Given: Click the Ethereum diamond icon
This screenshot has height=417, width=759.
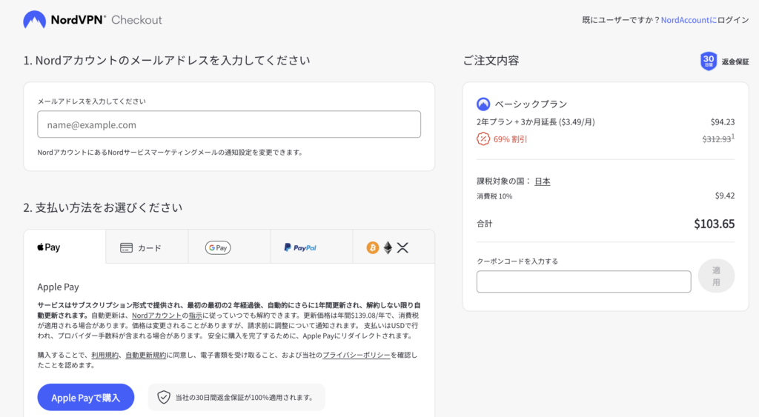Looking at the screenshot, I should coord(388,247).
